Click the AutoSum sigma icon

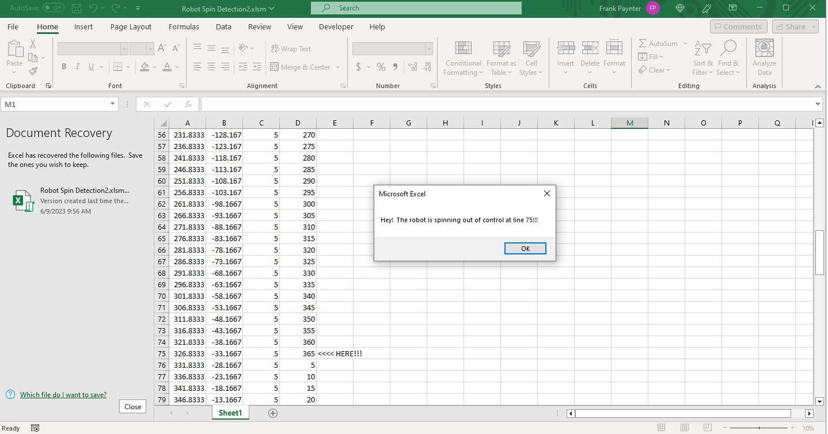tap(643, 44)
